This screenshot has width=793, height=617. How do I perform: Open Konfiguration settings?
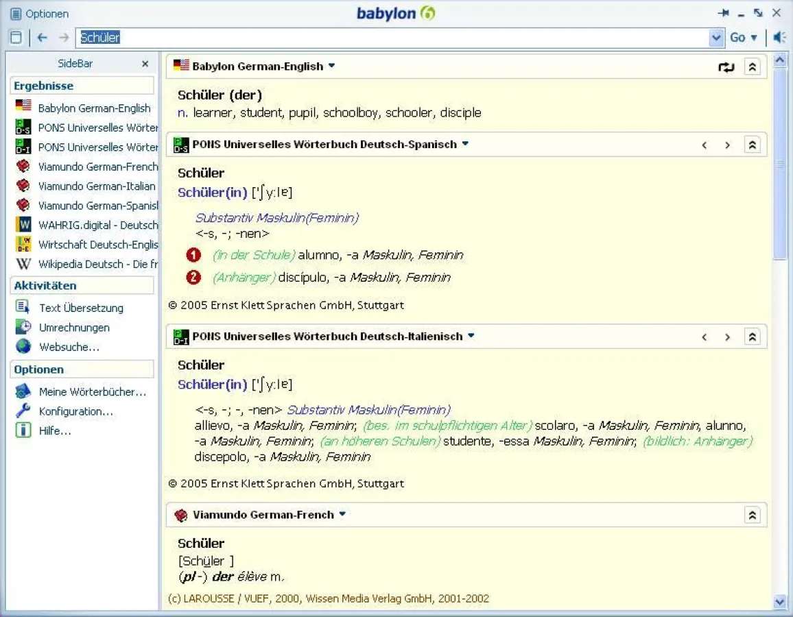(75, 411)
